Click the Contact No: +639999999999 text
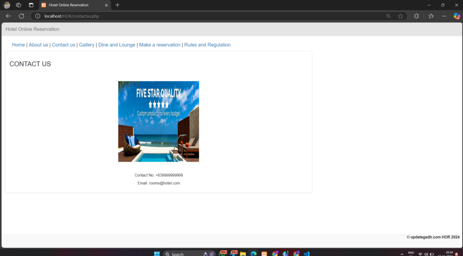The image size is (463, 256). [x=159, y=175]
